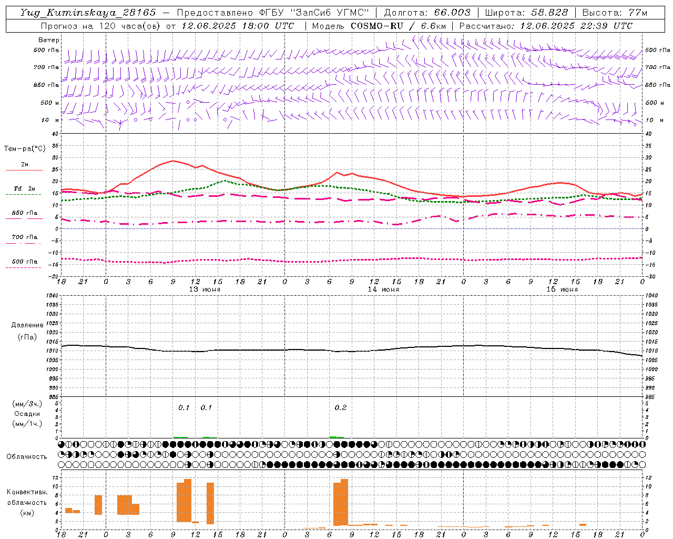Click the 10 м wind level label on left axis
673x539 pixels.
point(50,120)
